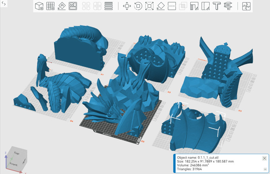The height and width of the screenshot is (174, 270).
Task: Open the Variable layer height tool
Action: (108, 6)
